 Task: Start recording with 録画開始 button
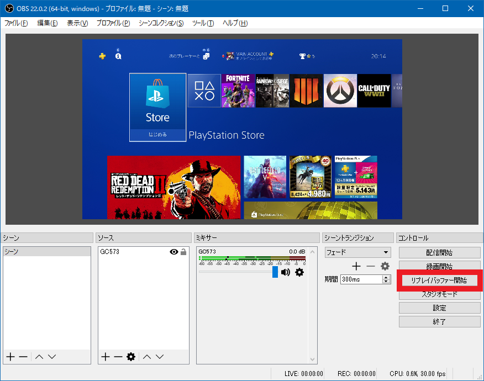(x=440, y=265)
